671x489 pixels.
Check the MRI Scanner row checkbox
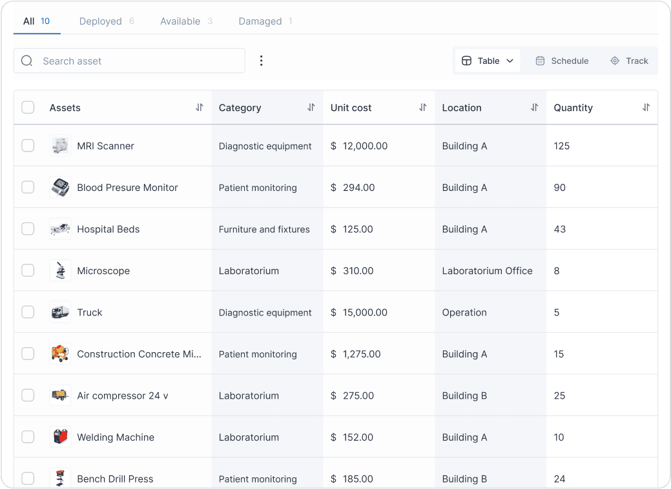28,146
